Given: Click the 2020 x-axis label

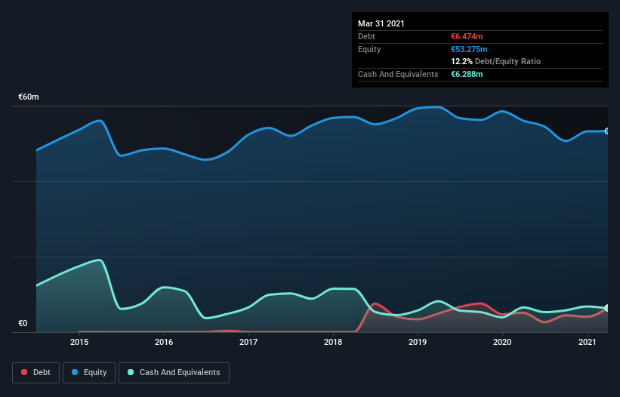Looking at the screenshot, I should click(x=502, y=342).
